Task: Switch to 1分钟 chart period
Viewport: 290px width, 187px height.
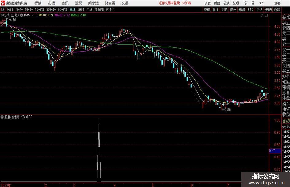Action: coord(19,10)
